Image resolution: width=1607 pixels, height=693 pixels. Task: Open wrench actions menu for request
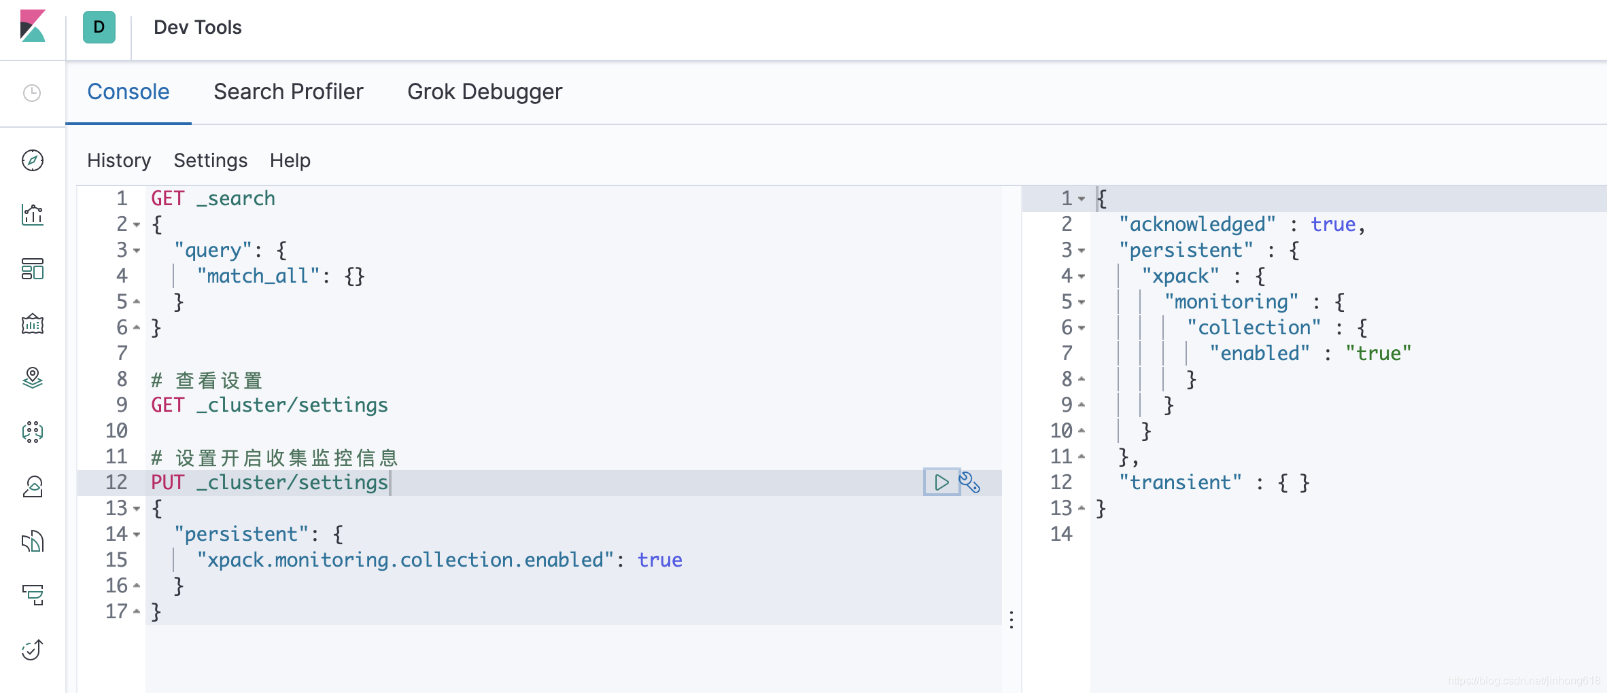point(969,482)
